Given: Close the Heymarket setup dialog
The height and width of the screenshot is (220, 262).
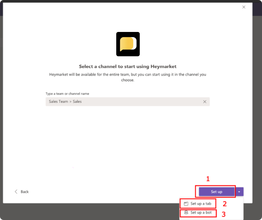Looking at the screenshot, I should [x=244, y=7].
